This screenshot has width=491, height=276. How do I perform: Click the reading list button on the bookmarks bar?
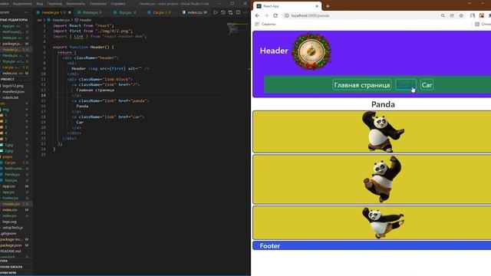[x=483, y=24]
